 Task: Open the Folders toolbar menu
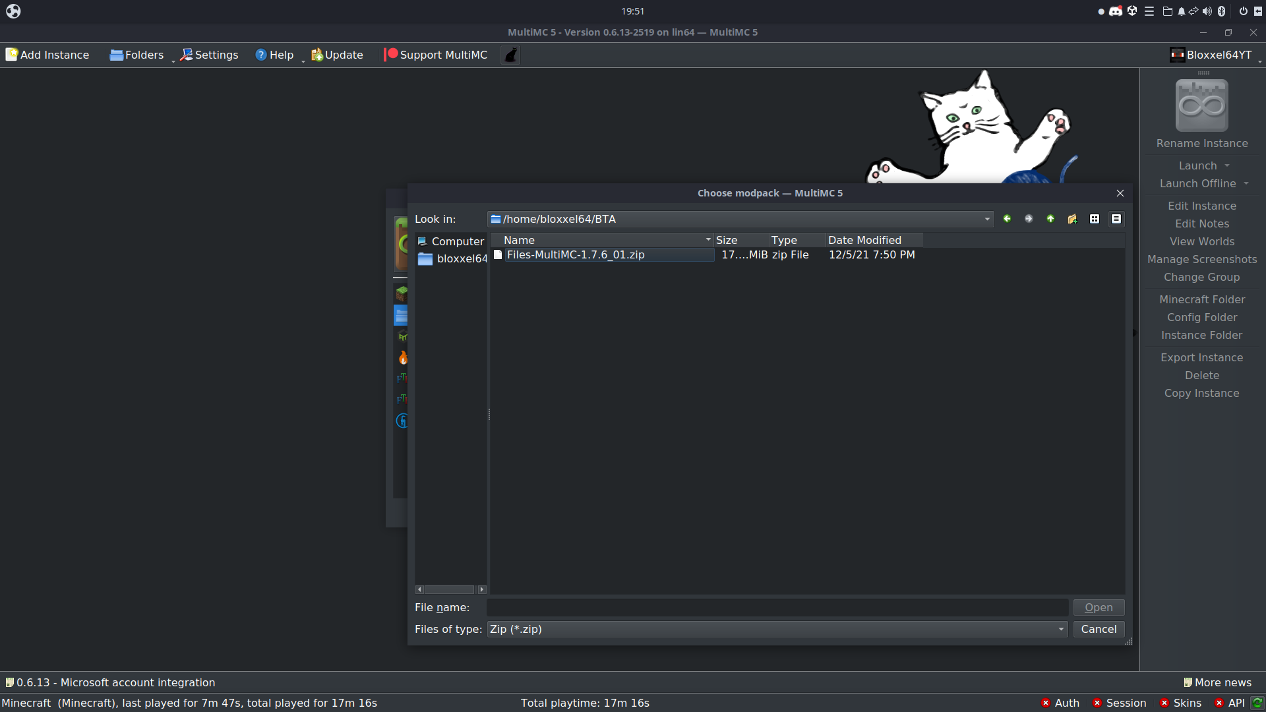[136, 55]
